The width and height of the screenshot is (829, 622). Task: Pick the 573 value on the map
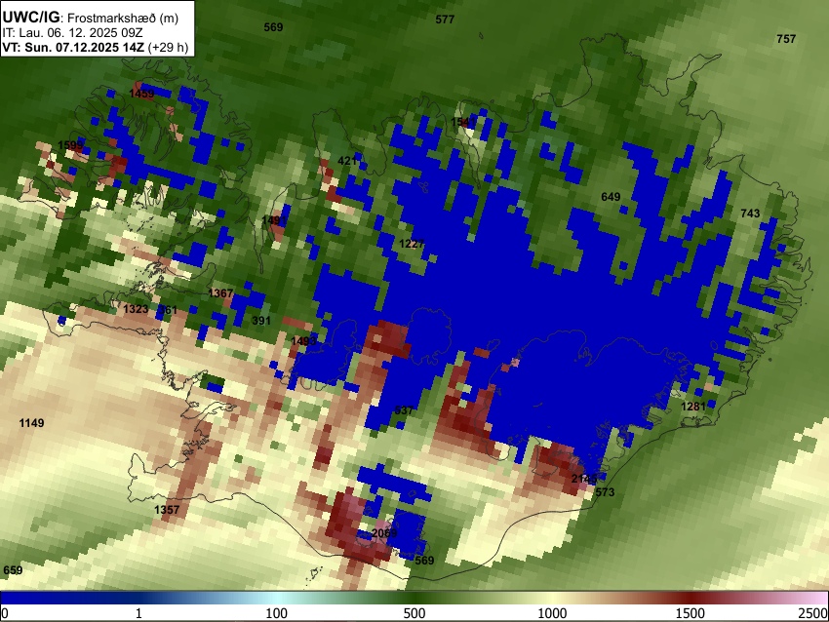(x=605, y=492)
